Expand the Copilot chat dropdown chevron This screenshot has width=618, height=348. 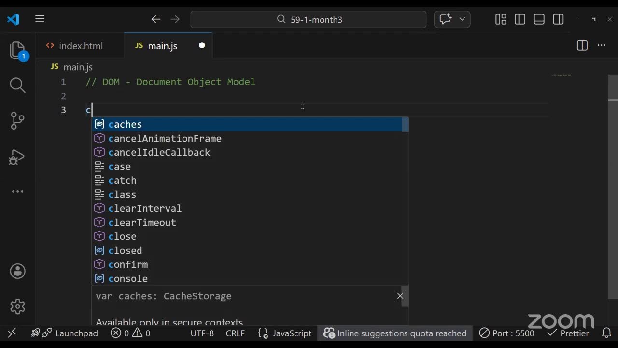pyautogui.click(x=462, y=19)
